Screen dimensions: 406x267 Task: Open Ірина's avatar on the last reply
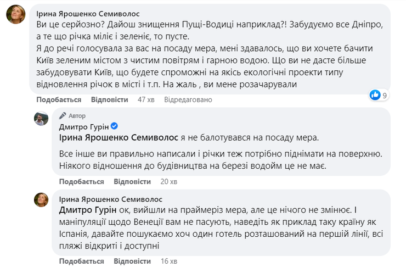click(41, 200)
